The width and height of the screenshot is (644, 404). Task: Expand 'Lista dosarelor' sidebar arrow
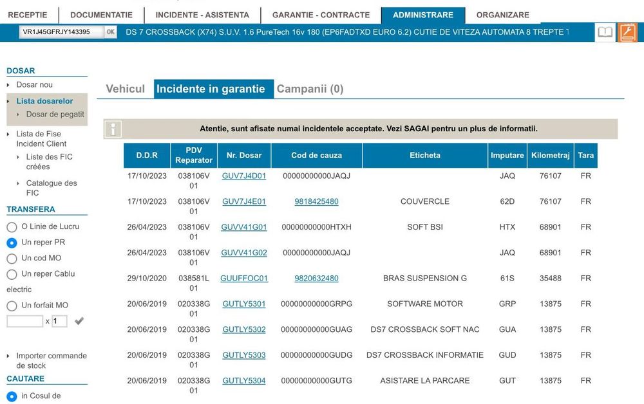click(x=8, y=101)
